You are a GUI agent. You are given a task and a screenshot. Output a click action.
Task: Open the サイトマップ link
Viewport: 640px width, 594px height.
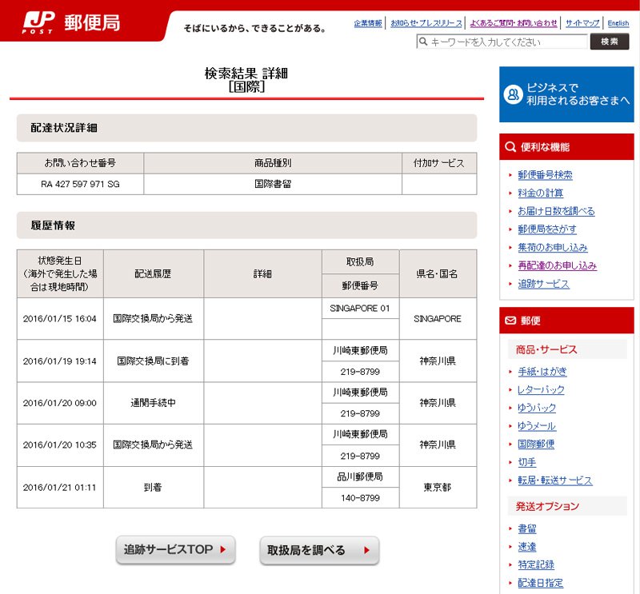coord(582,23)
